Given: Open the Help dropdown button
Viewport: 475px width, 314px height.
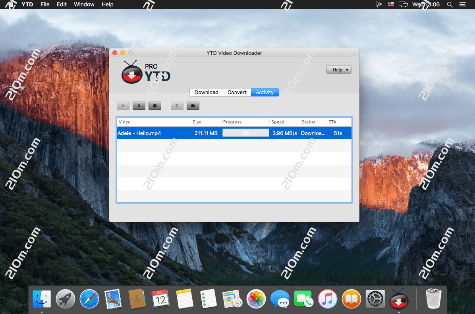Looking at the screenshot, I should coord(339,69).
